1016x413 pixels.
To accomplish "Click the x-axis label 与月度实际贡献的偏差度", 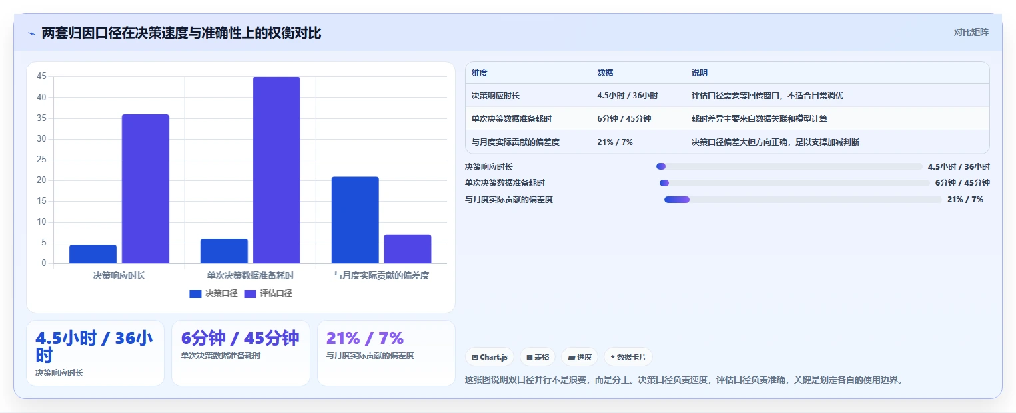I will [381, 275].
